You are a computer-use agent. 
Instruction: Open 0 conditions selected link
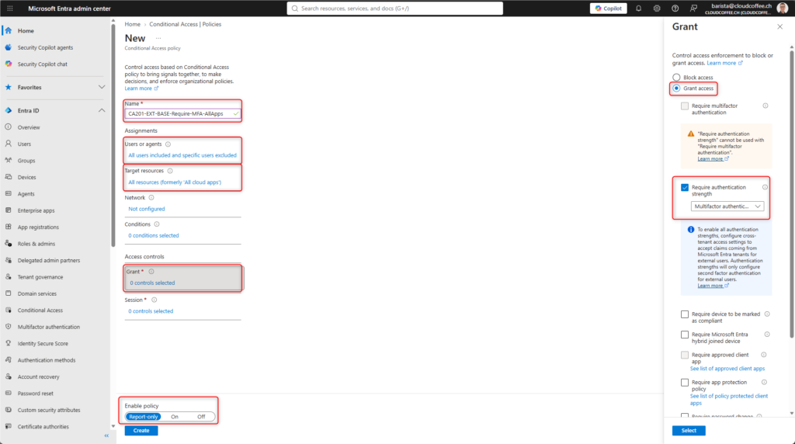153,235
